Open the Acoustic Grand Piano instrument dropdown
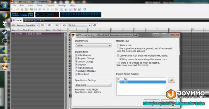Viewport: 209px width, 109px height. (x=25, y=25)
